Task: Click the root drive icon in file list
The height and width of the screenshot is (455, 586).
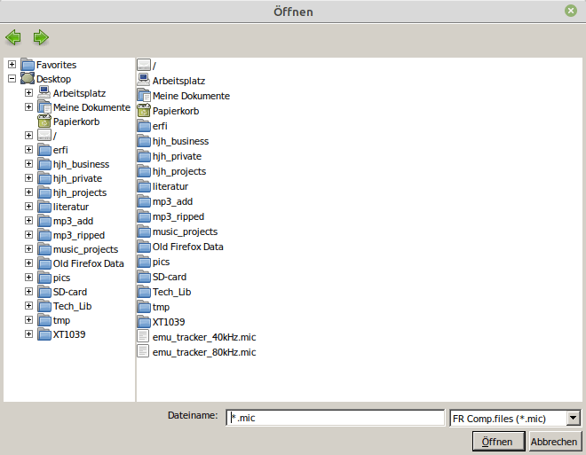Action: point(144,65)
